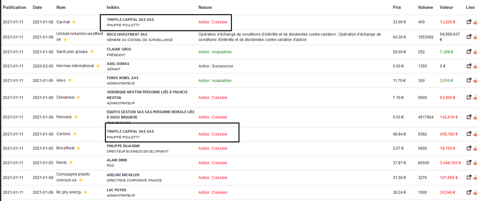Image resolution: width=477 pixels, height=201 pixels.
Task: Open the Neovacs company name
Action: click(x=64, y=117)
